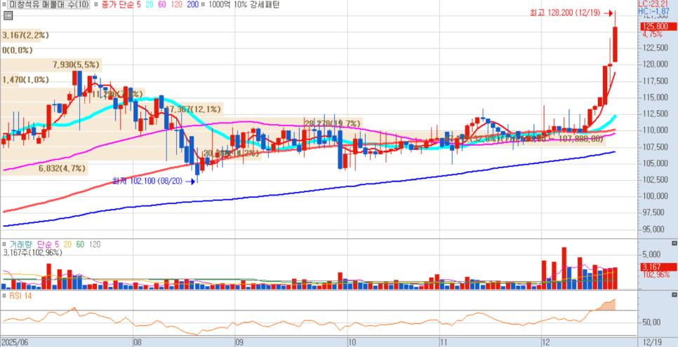Viewport: 678px width, 347px height.
Task: Click the 3,167주(102.96%) volume readout
Action: [x=32, y=253]
